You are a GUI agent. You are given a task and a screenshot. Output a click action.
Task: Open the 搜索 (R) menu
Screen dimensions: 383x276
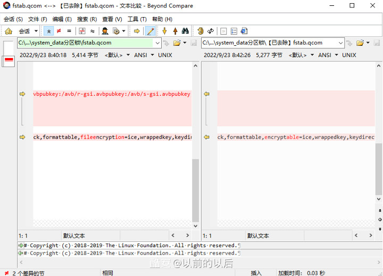pos(87,19)
